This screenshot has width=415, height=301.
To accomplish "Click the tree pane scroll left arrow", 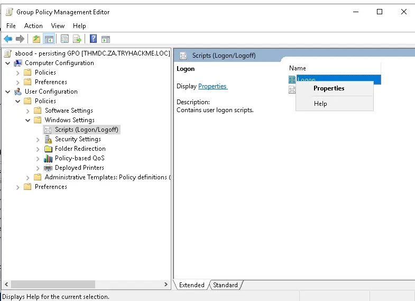I will 6,284.
